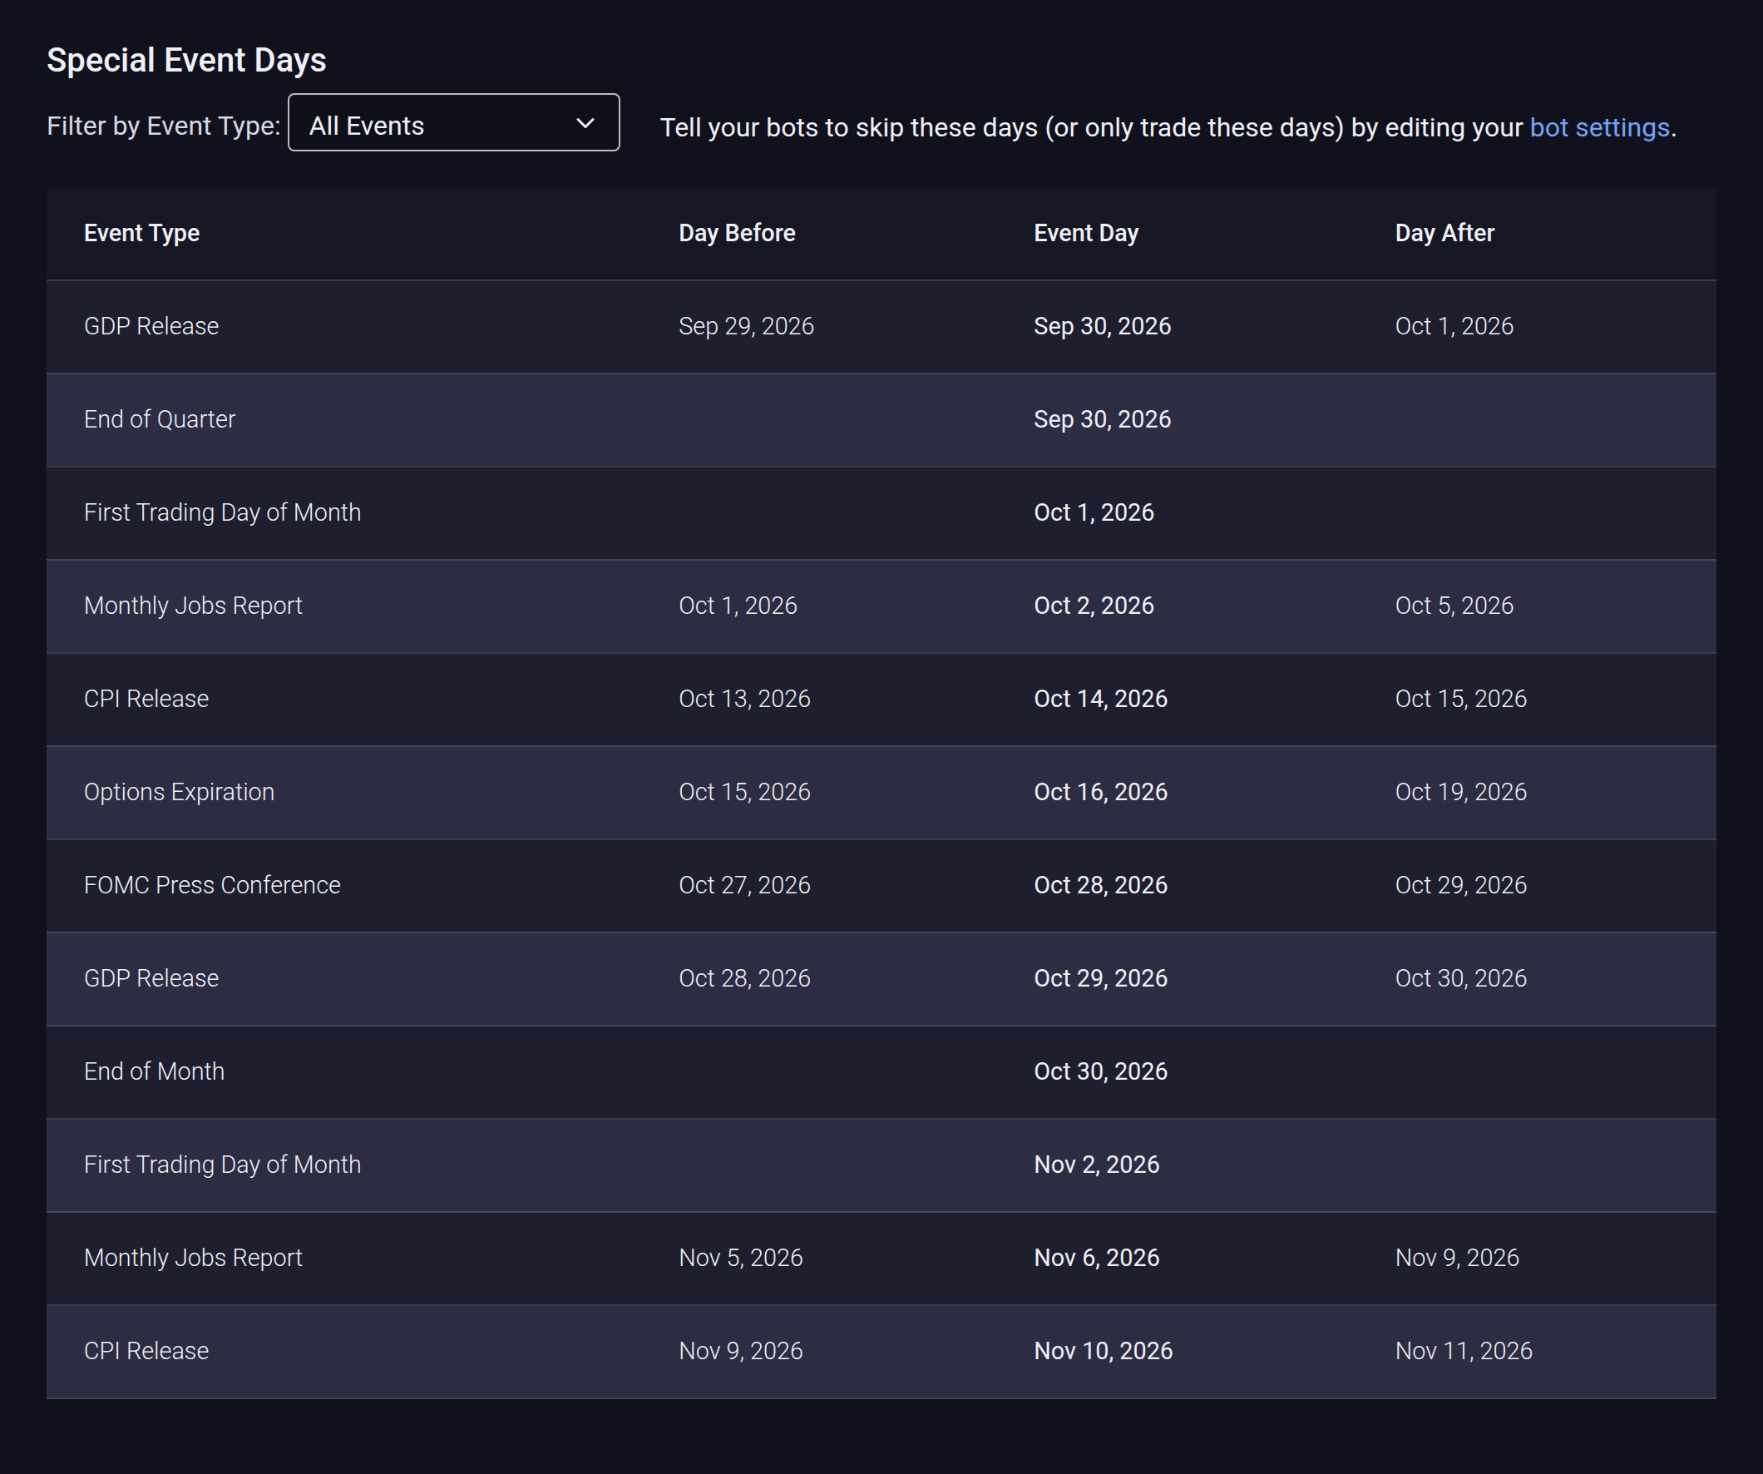The height and width of the screenshot is (1474, 1763).
Task: Click the Event Day column header
Action: coord(1086,233)
